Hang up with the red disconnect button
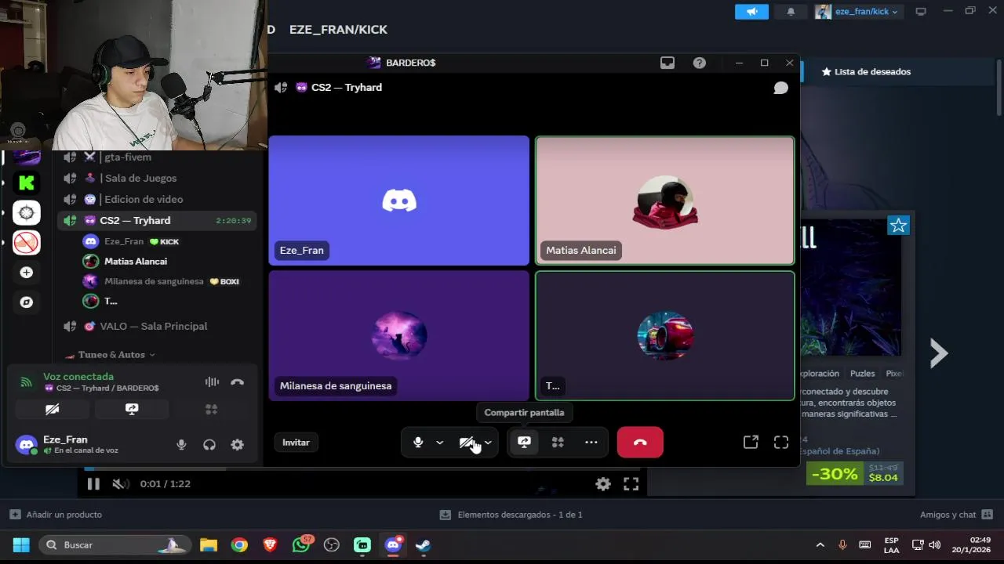Viewport: 1004px width, 564px height. tap(640, 443)
